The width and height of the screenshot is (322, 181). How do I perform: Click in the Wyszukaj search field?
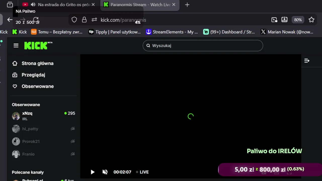coord(203,46)
